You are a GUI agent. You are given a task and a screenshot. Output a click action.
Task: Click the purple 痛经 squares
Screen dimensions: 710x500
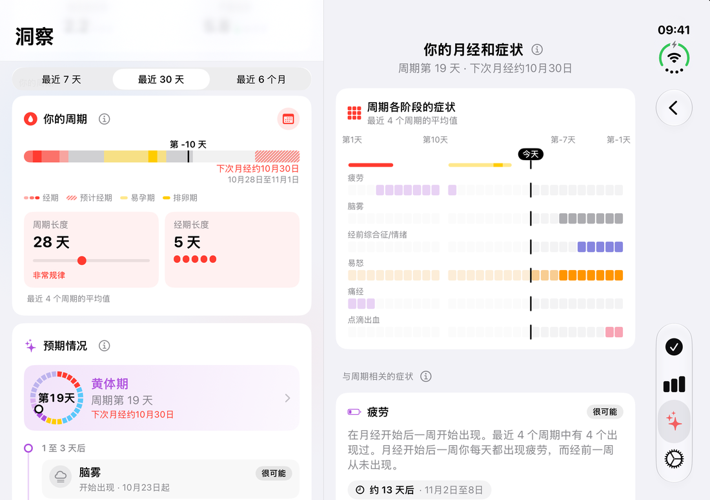(x=361, y=304)
